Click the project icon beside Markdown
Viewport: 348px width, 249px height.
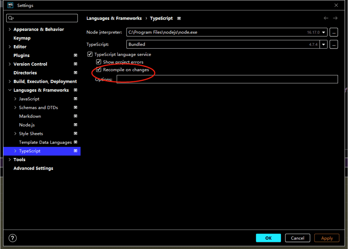pos(75,116)
